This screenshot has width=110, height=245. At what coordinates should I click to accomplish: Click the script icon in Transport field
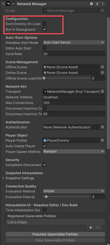click(x=45, y=92)
